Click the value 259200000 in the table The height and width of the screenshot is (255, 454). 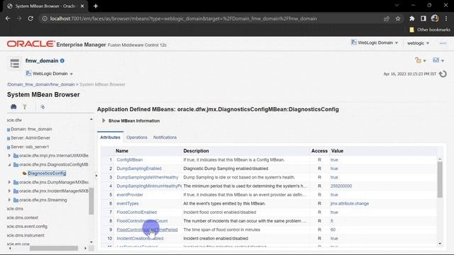(x=341, y=186)
